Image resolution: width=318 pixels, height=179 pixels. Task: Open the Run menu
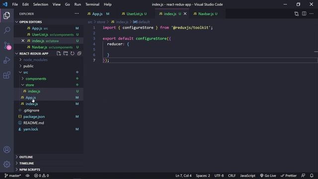(78, 4)
